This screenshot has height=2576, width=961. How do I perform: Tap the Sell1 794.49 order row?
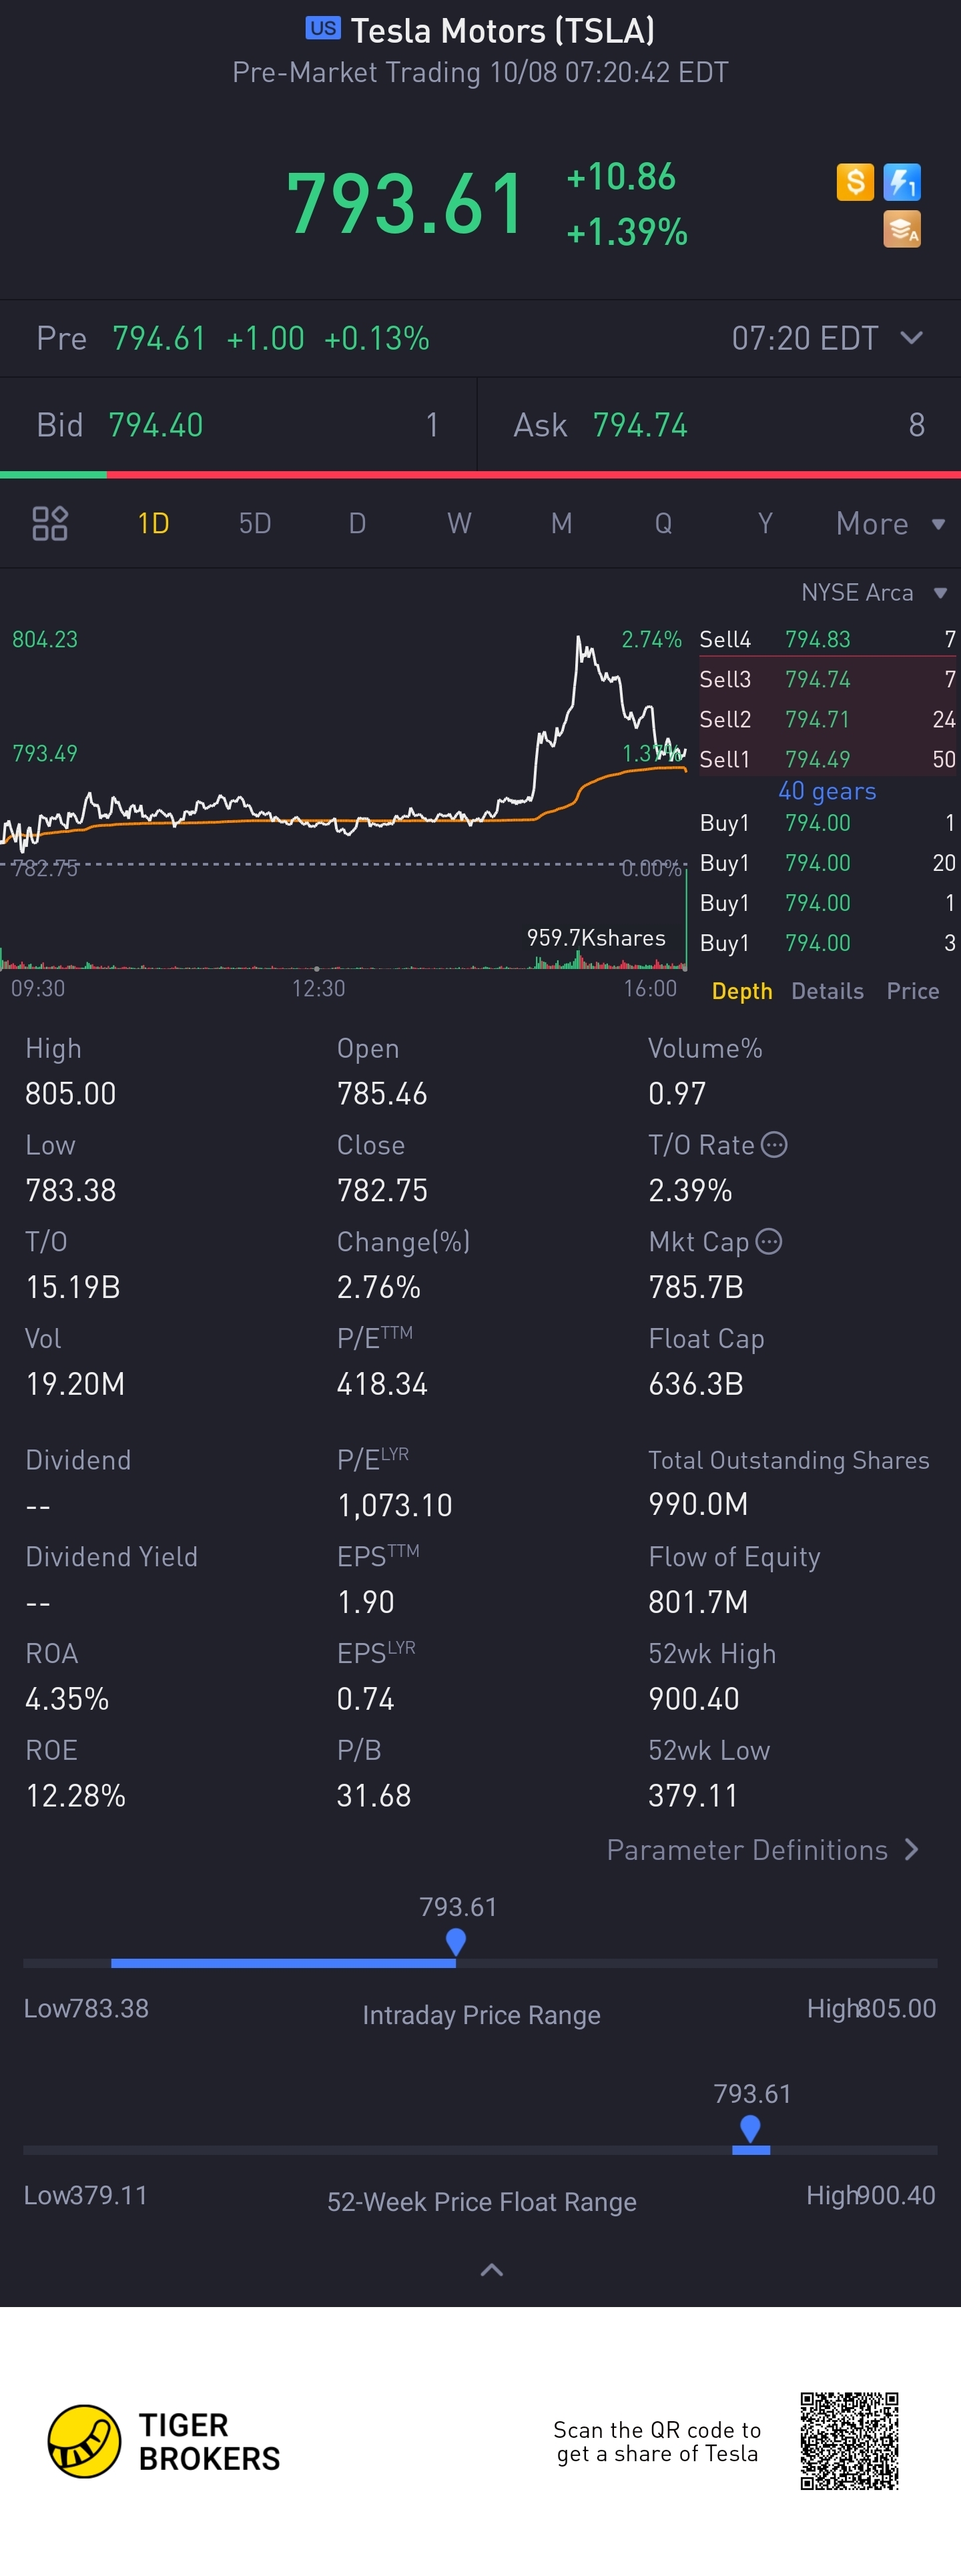click(x=827, y=759)
